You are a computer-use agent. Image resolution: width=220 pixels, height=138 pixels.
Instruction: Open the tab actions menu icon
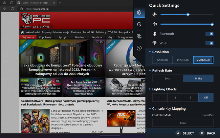point(11,3)
